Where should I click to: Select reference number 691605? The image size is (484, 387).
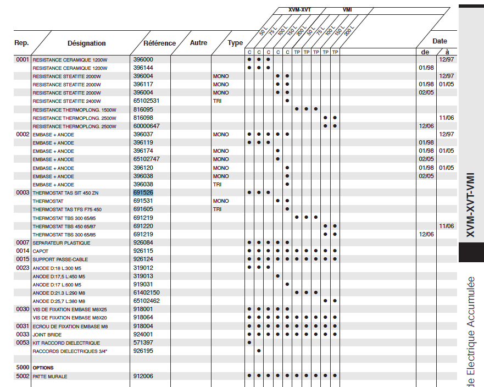[143, 209]
